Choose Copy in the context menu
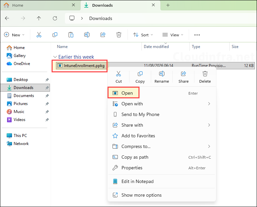The height and width of the screenshot is (207, 257). click(140, 77)
